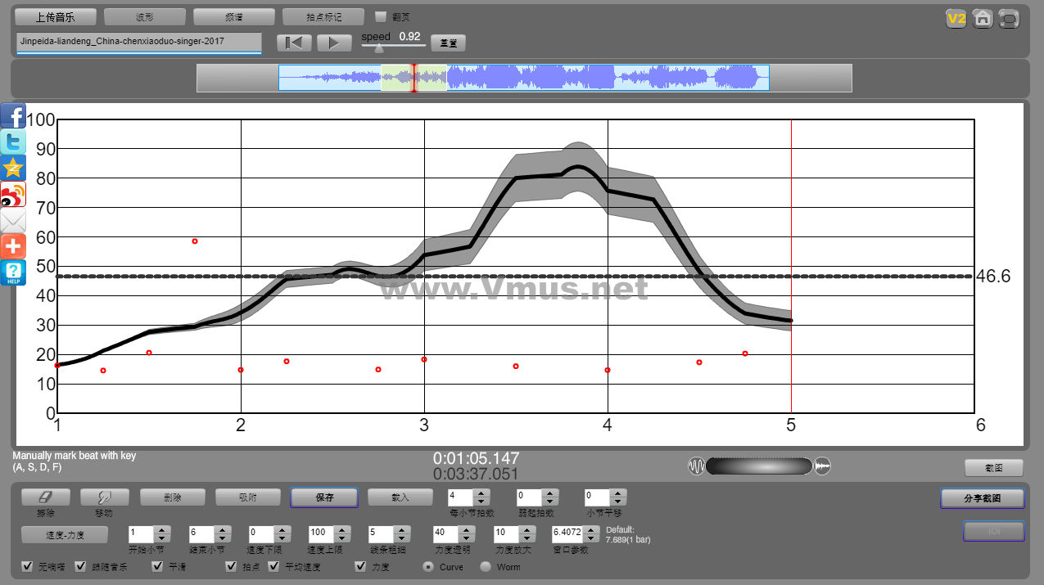1044x585 pixels.
Task: Select the Worm radio button
Action: pos(486,566)
